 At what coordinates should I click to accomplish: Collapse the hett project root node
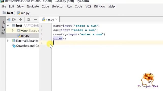coord(8,25)
